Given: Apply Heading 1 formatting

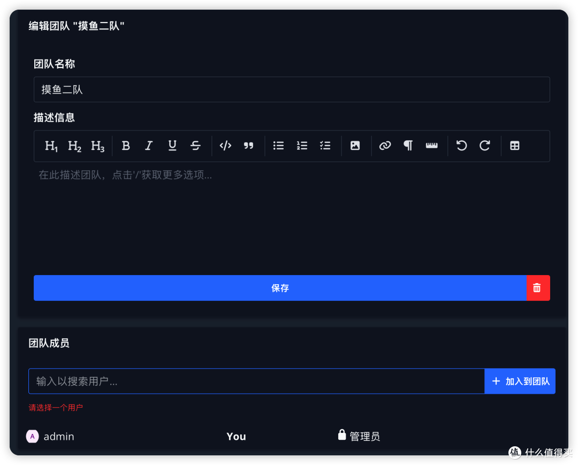Looking at the screenshot, I should point(51,146).
